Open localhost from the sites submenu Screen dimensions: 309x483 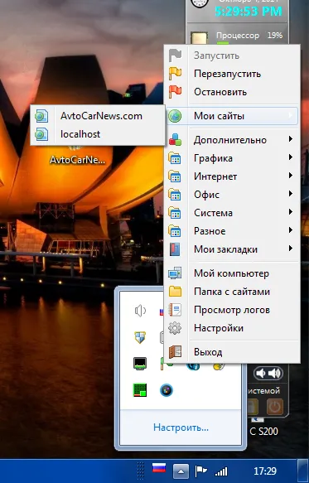(x=97, y=134)
